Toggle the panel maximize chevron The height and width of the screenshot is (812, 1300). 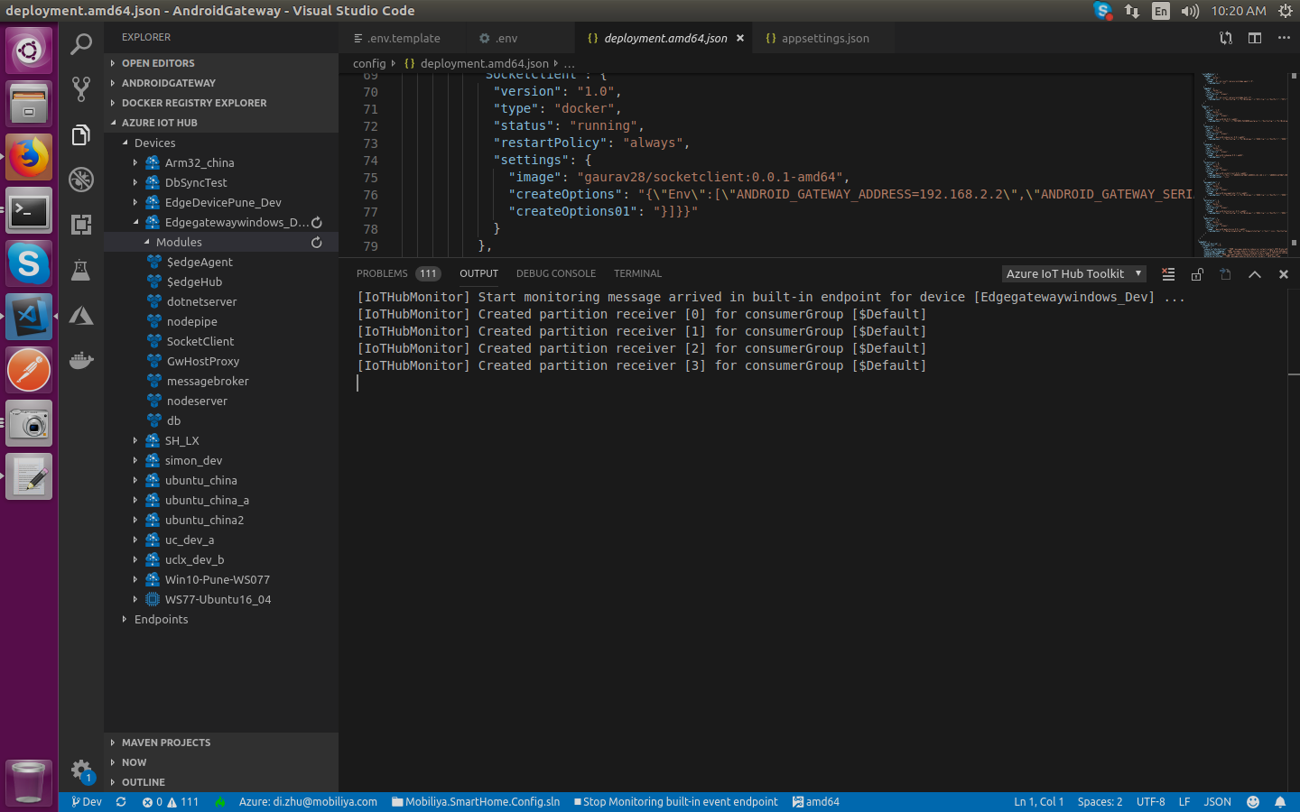tap(1254, 273)
